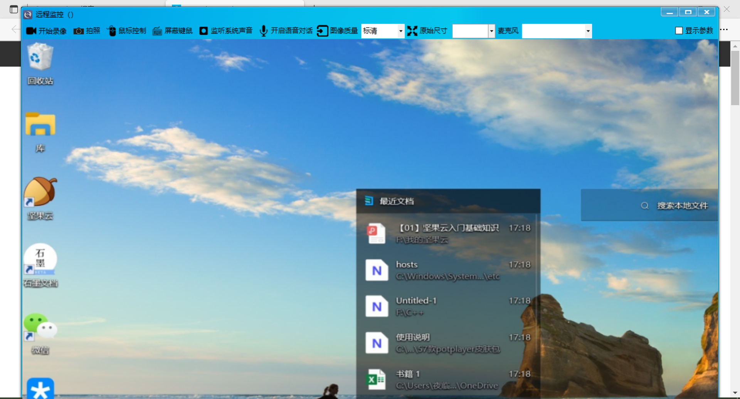The width and height of the screenshot is (740, 399).
Task: Check the 显示参数 checkbox
Action: coord(679,31)
